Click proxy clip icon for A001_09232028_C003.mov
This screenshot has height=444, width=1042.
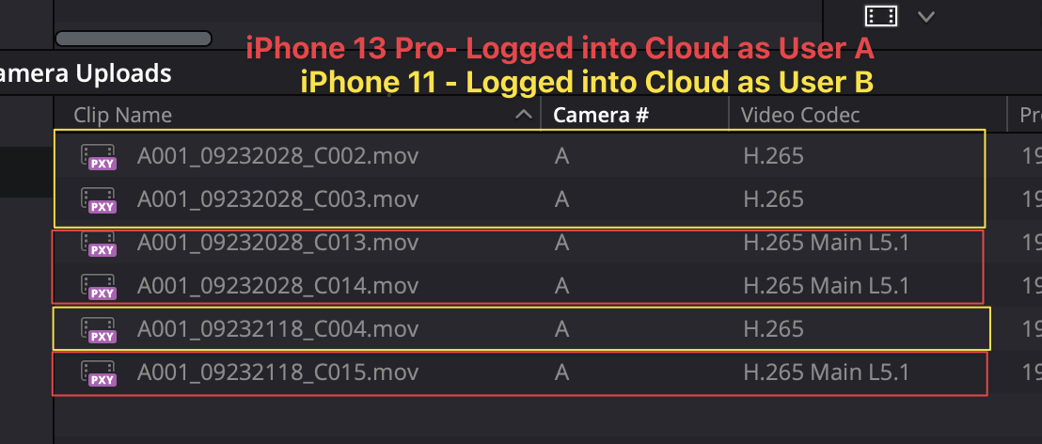pos(99,200)
